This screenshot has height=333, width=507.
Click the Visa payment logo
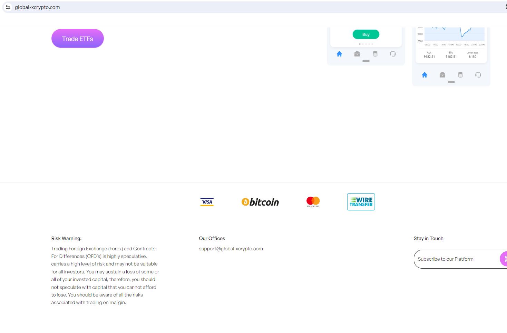(207, 202)
